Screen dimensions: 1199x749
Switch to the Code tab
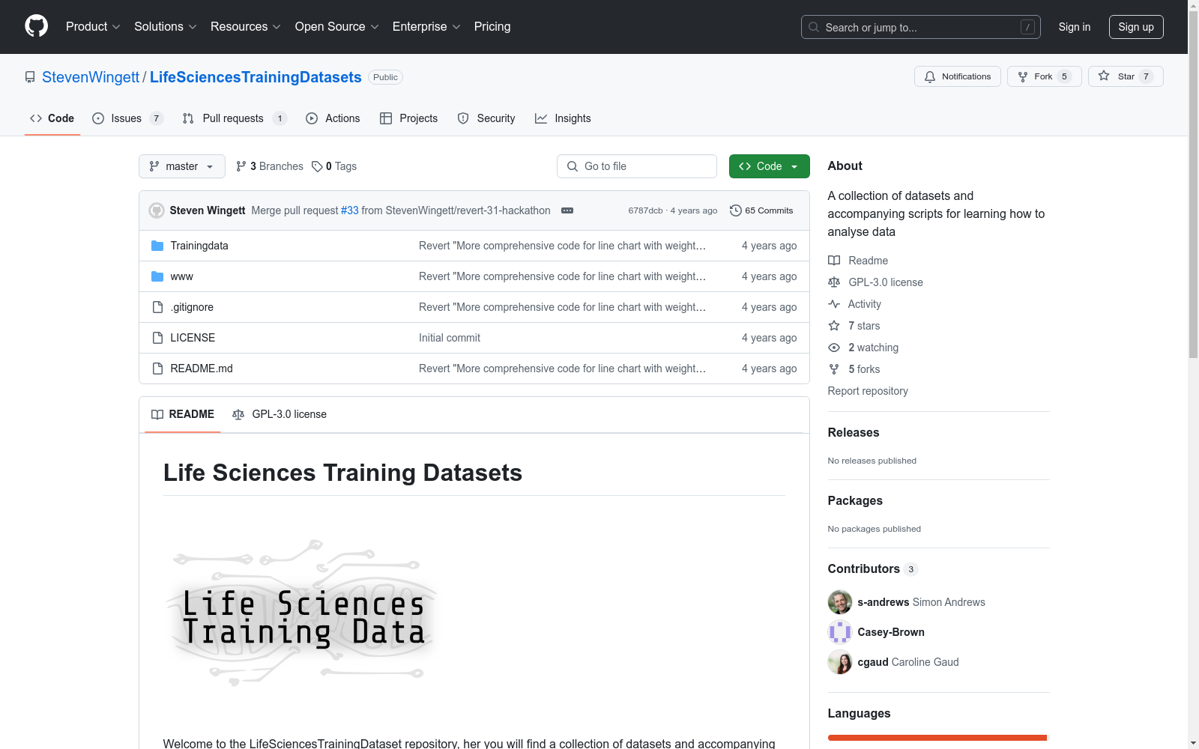click(52, 118)
